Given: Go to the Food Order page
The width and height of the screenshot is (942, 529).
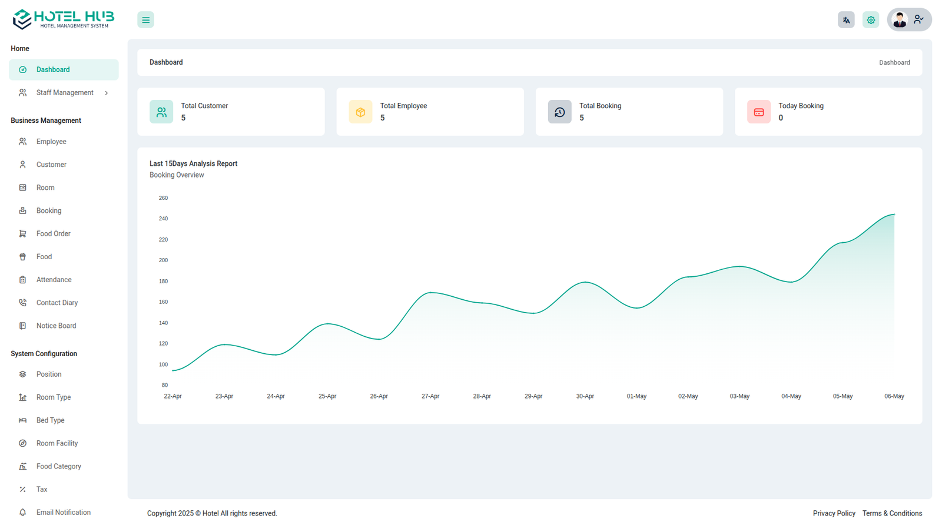Looking at the screenshot, I should tap(53, 234).
